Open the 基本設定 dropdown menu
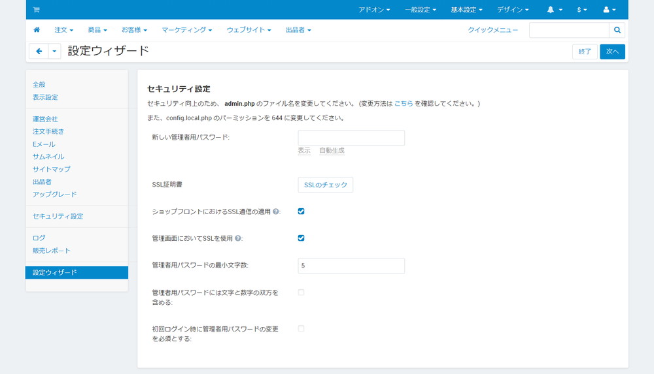The height and width of the screenshot is (374, 654). [x=466, y=10]
